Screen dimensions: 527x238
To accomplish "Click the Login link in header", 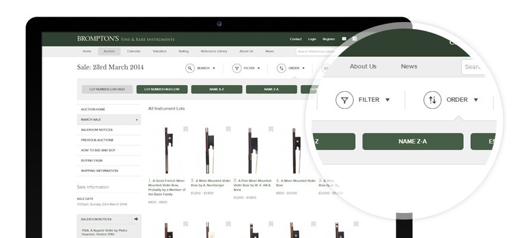I will pyautogui.click(x=312, y=39).
